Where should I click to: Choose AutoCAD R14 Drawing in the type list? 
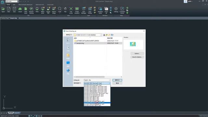[x=97, y=93]
